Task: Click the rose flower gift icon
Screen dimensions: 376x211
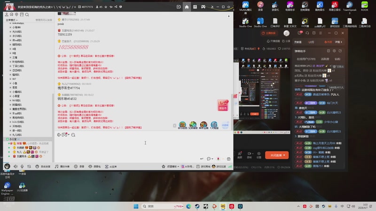Action: pos(218,158)
